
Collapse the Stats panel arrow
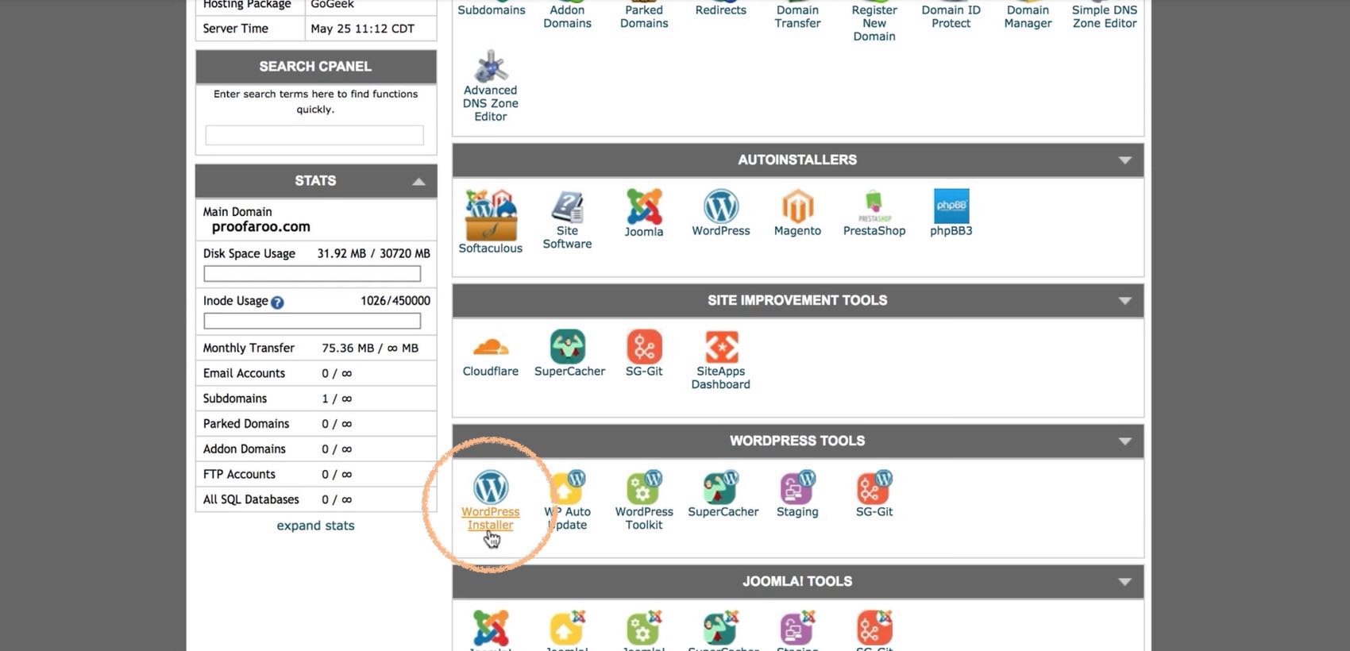(x=418, y=182)
